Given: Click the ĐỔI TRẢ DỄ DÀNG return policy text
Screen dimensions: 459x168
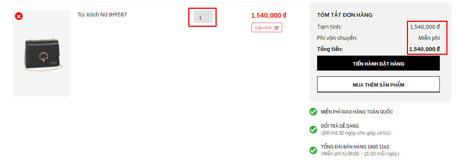Looking at the screenshot, I should [340, 126].
